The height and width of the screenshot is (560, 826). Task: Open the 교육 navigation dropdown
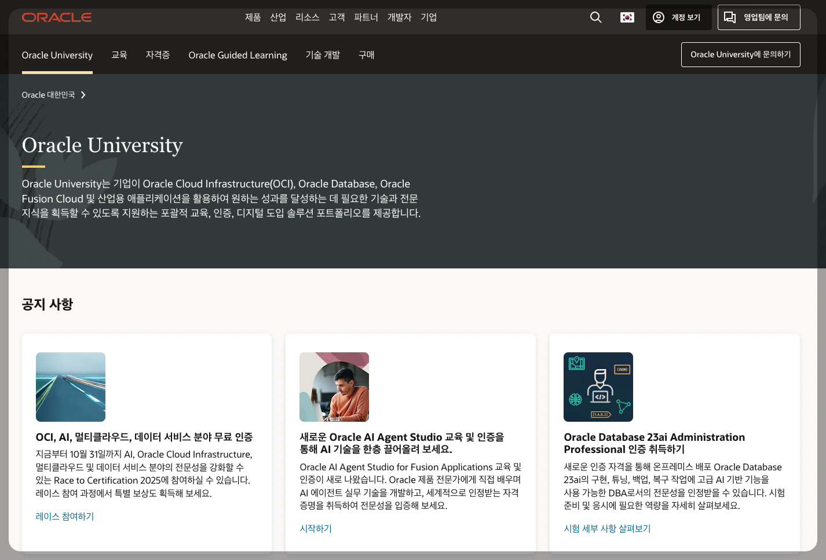click(x=119, y=55)
